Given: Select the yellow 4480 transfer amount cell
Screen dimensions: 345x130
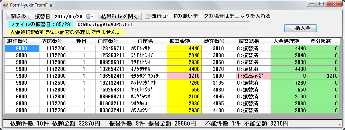Looking at the screenshot, I should [184, 69].
